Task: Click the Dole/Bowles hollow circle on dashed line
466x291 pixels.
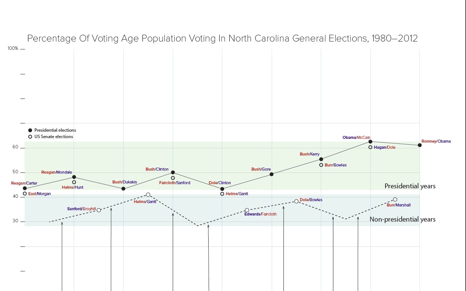Action: click(296, 201)
